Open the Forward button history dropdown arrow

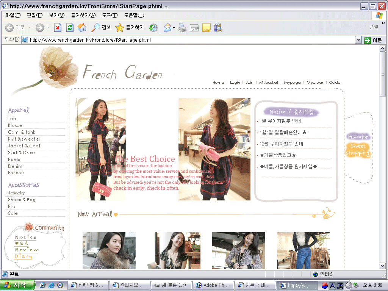[48, 28]
